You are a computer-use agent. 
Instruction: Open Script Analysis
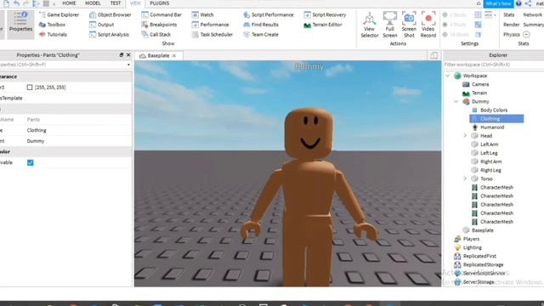[x=109, y=34]
